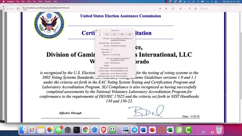Open Photos from the Dock

coord(50,130)
